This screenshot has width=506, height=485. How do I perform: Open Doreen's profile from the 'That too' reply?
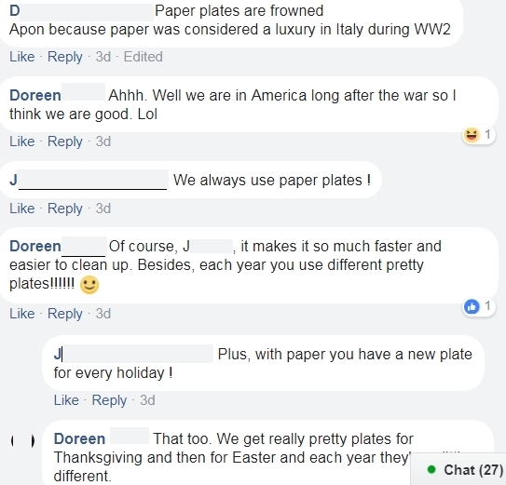click(x=79, y=438)
